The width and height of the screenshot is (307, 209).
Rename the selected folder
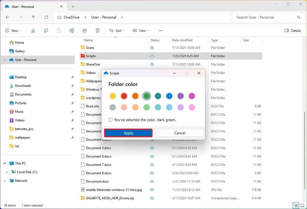point(72,30)
